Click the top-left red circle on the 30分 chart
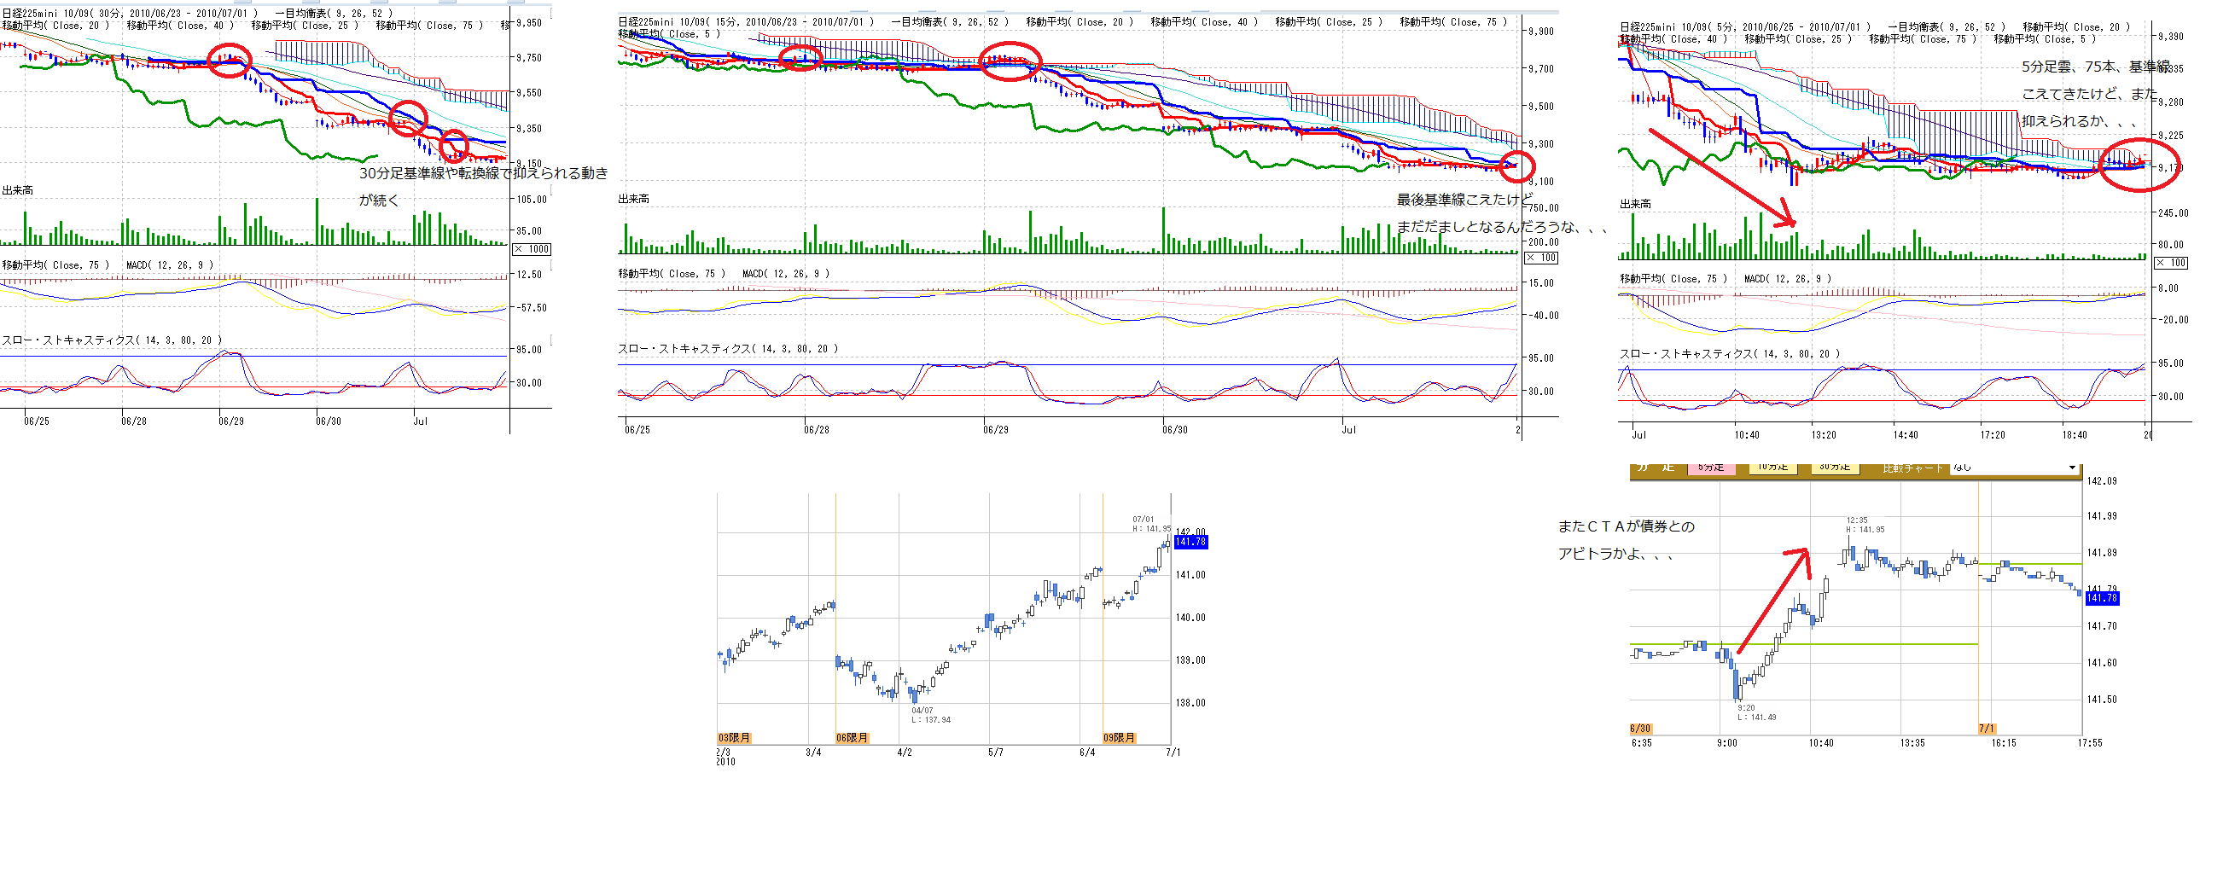Screen dimensions: 2229x889 pyautogui.click(x=230, y=61)
